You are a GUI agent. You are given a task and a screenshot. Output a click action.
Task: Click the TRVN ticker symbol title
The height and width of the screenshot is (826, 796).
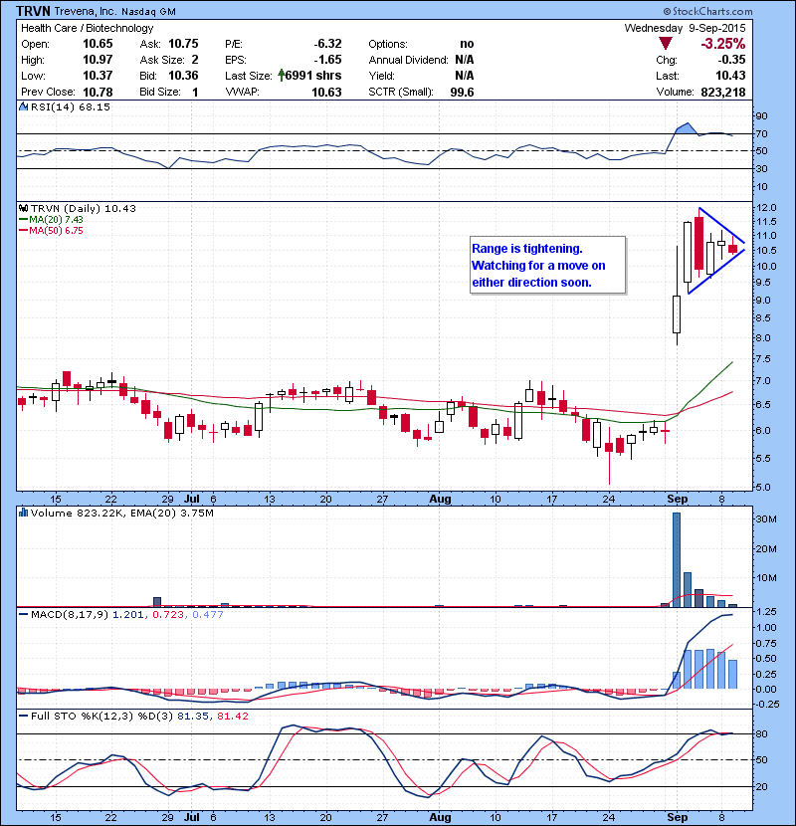point(33,11)
